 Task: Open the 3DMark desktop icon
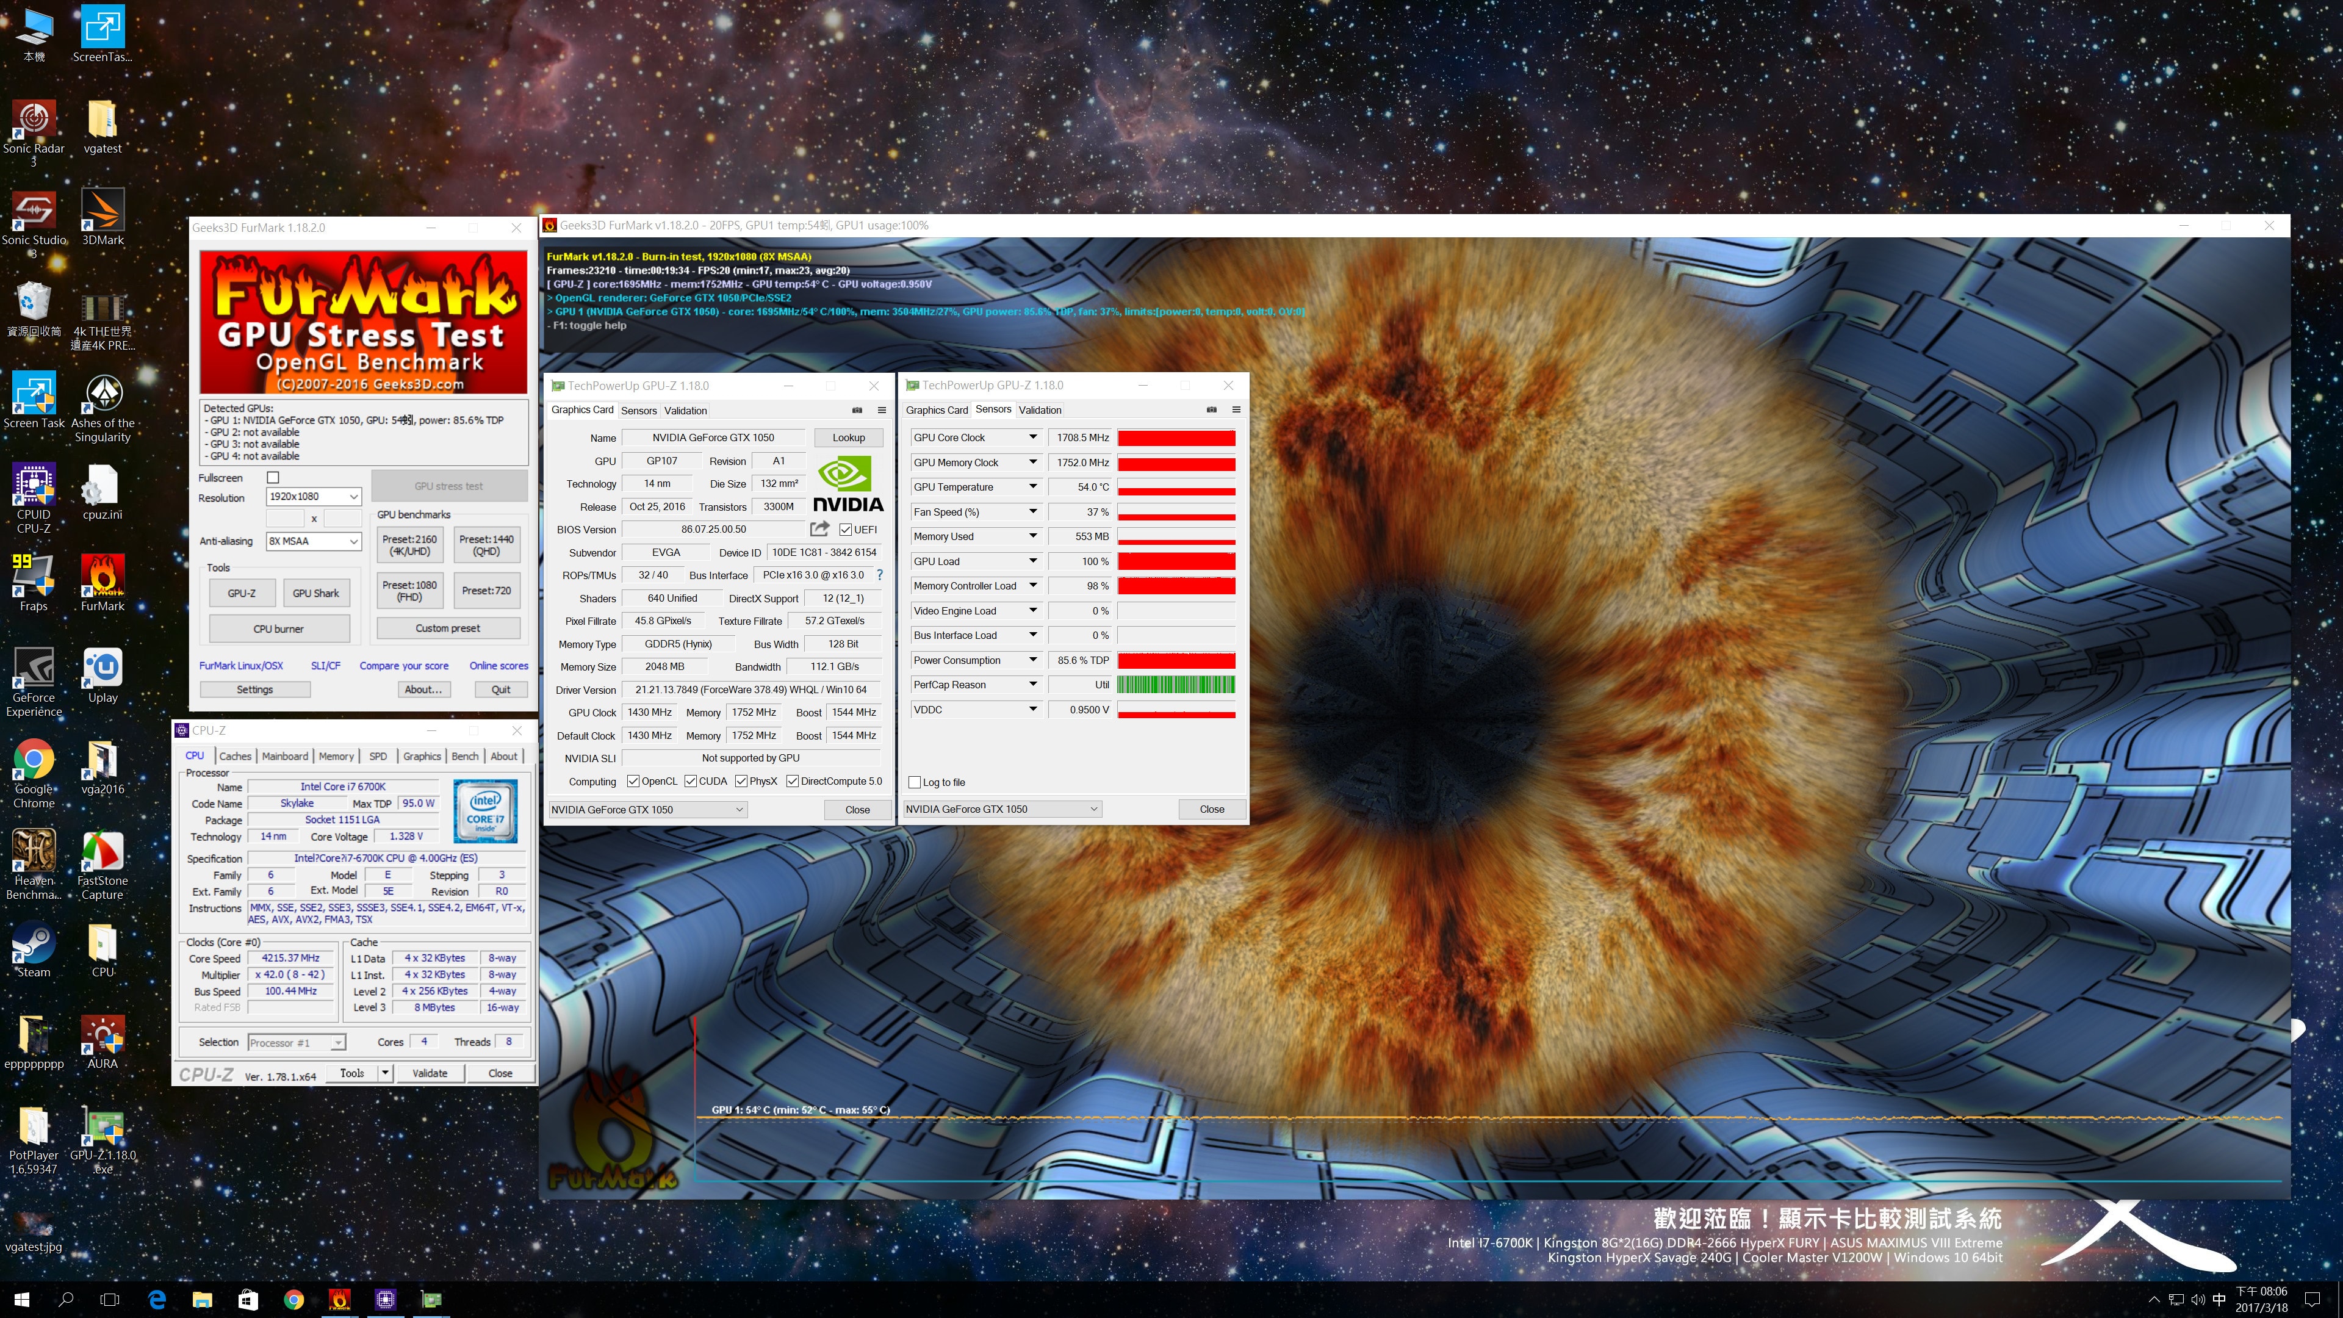click(103, 218)
